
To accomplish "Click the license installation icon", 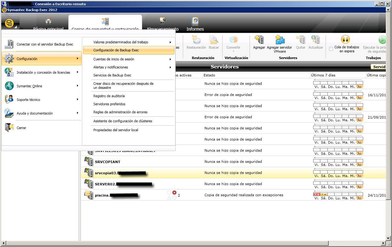I will pyautogui.click(x=9, y=72).
